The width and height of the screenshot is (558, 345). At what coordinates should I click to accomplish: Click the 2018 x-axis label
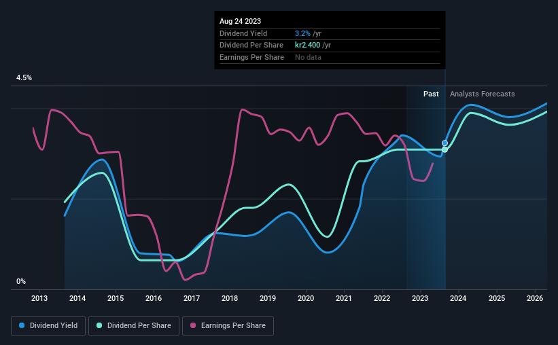(230, 298)
